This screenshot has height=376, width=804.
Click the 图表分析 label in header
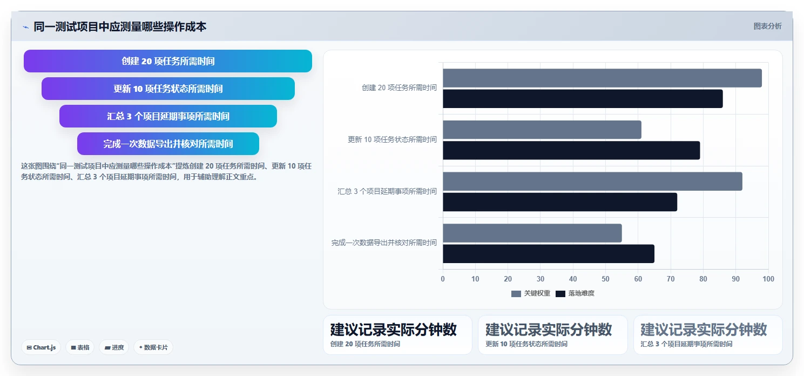click(767, 26)
